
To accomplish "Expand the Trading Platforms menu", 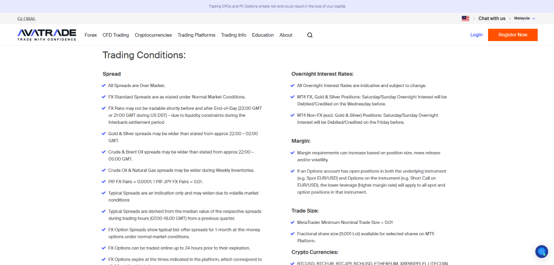I will click(196, 35).
